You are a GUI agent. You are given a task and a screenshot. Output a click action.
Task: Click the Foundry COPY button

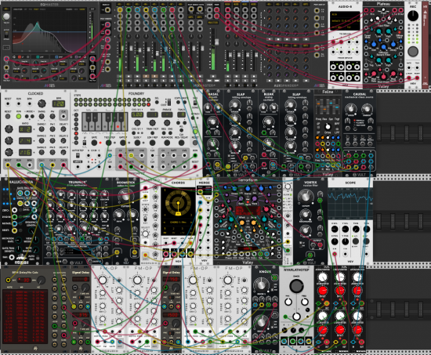click(179, 103)
